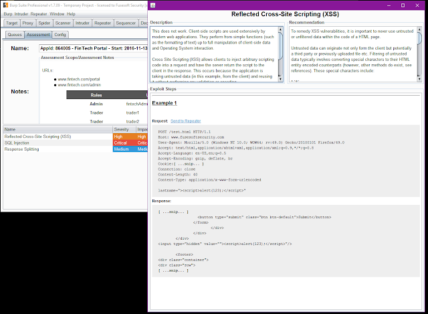428x314 pixels.
Task: Click the Description box scrollbar thumb
Action: (280, 46)
